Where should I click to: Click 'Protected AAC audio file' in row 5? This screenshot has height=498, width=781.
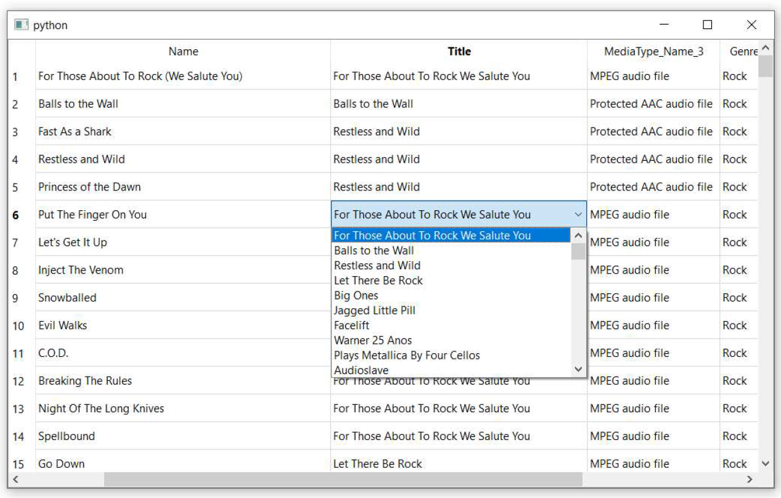pos(653,187)
